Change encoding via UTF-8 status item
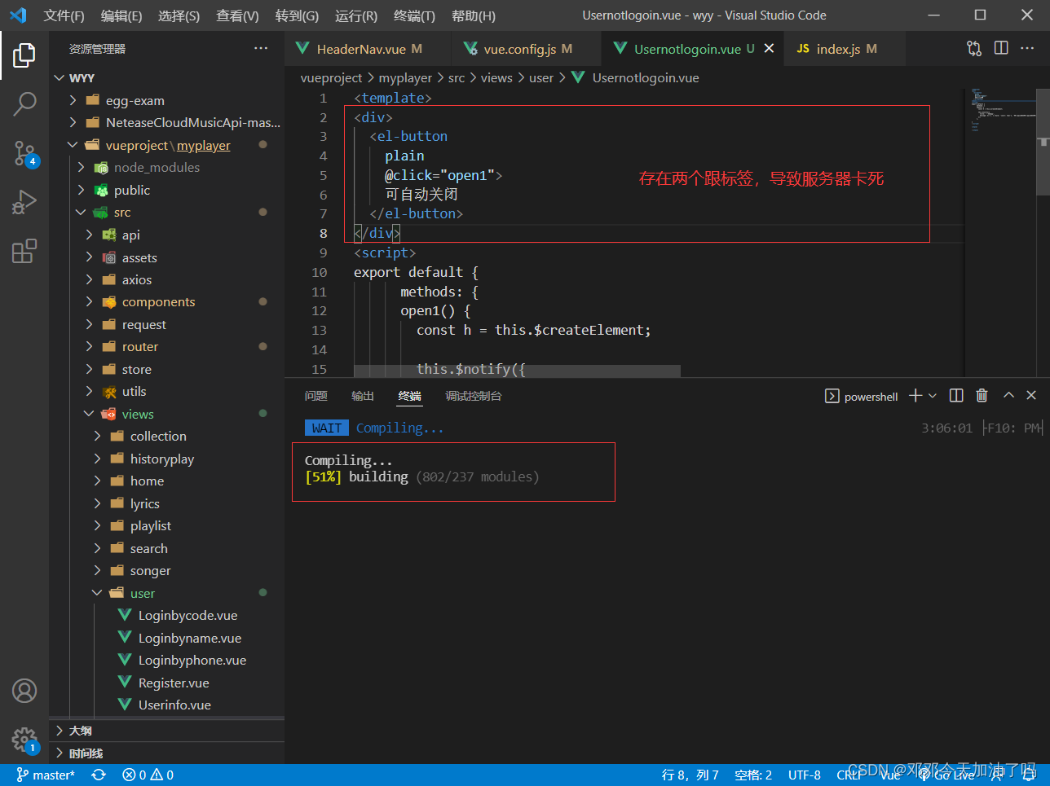This screenshot has height=786, width=1050. pyautogui.click(x=805, y=775)
